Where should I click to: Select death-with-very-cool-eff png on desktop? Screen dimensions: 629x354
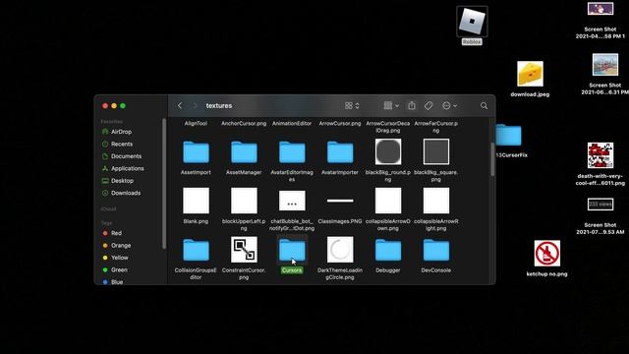click(600, 155)
